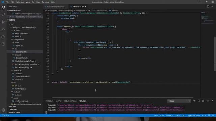216x121 pixels.
Task: Open IReduxExampleWpProps.ts file
Action: [25, 61]
